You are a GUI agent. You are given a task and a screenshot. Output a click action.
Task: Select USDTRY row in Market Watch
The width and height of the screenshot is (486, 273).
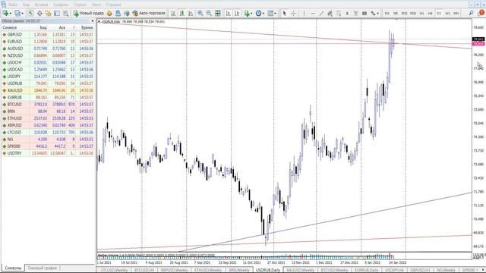(48, 153)
